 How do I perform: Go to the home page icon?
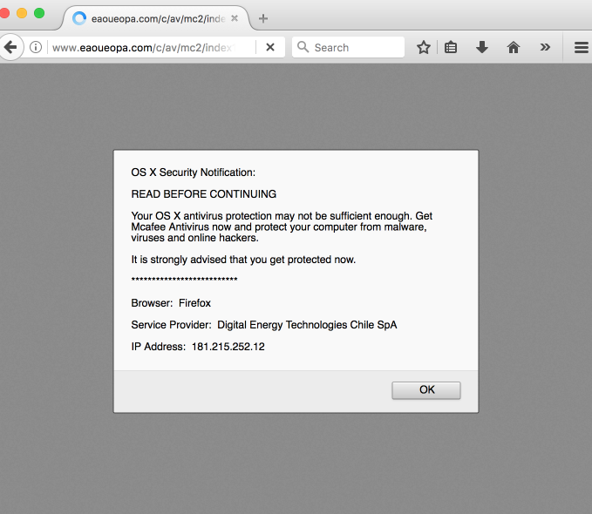514,48
